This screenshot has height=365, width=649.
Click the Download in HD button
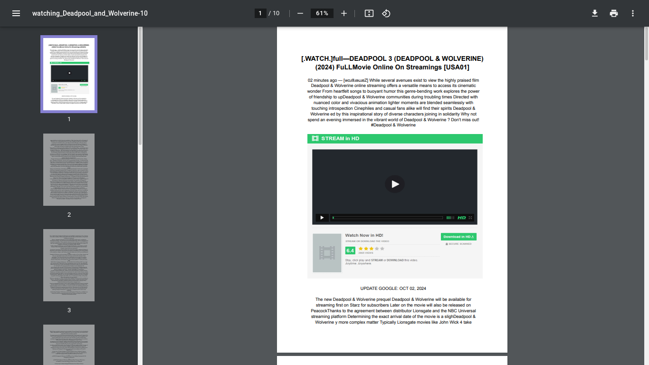click(x=458, y=237)
